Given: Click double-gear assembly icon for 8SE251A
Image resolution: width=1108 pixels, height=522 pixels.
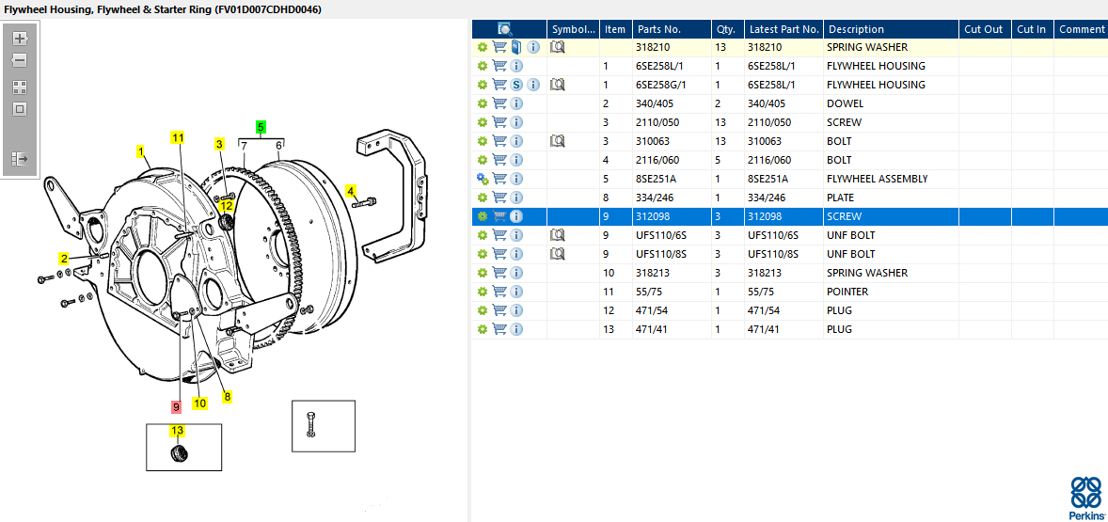Looking at the screenshot, I should (x=483, y=179).
